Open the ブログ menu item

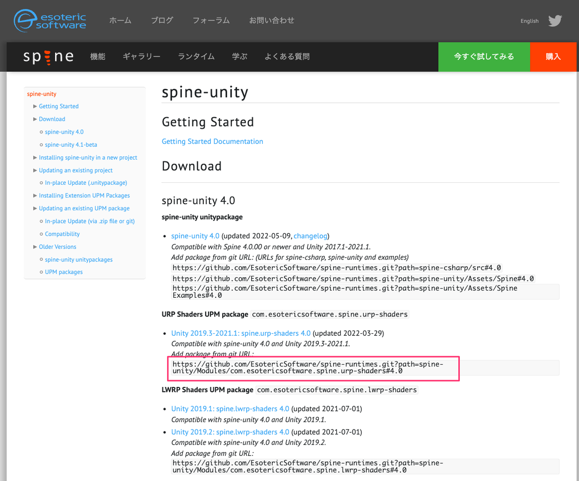point(162,20)
